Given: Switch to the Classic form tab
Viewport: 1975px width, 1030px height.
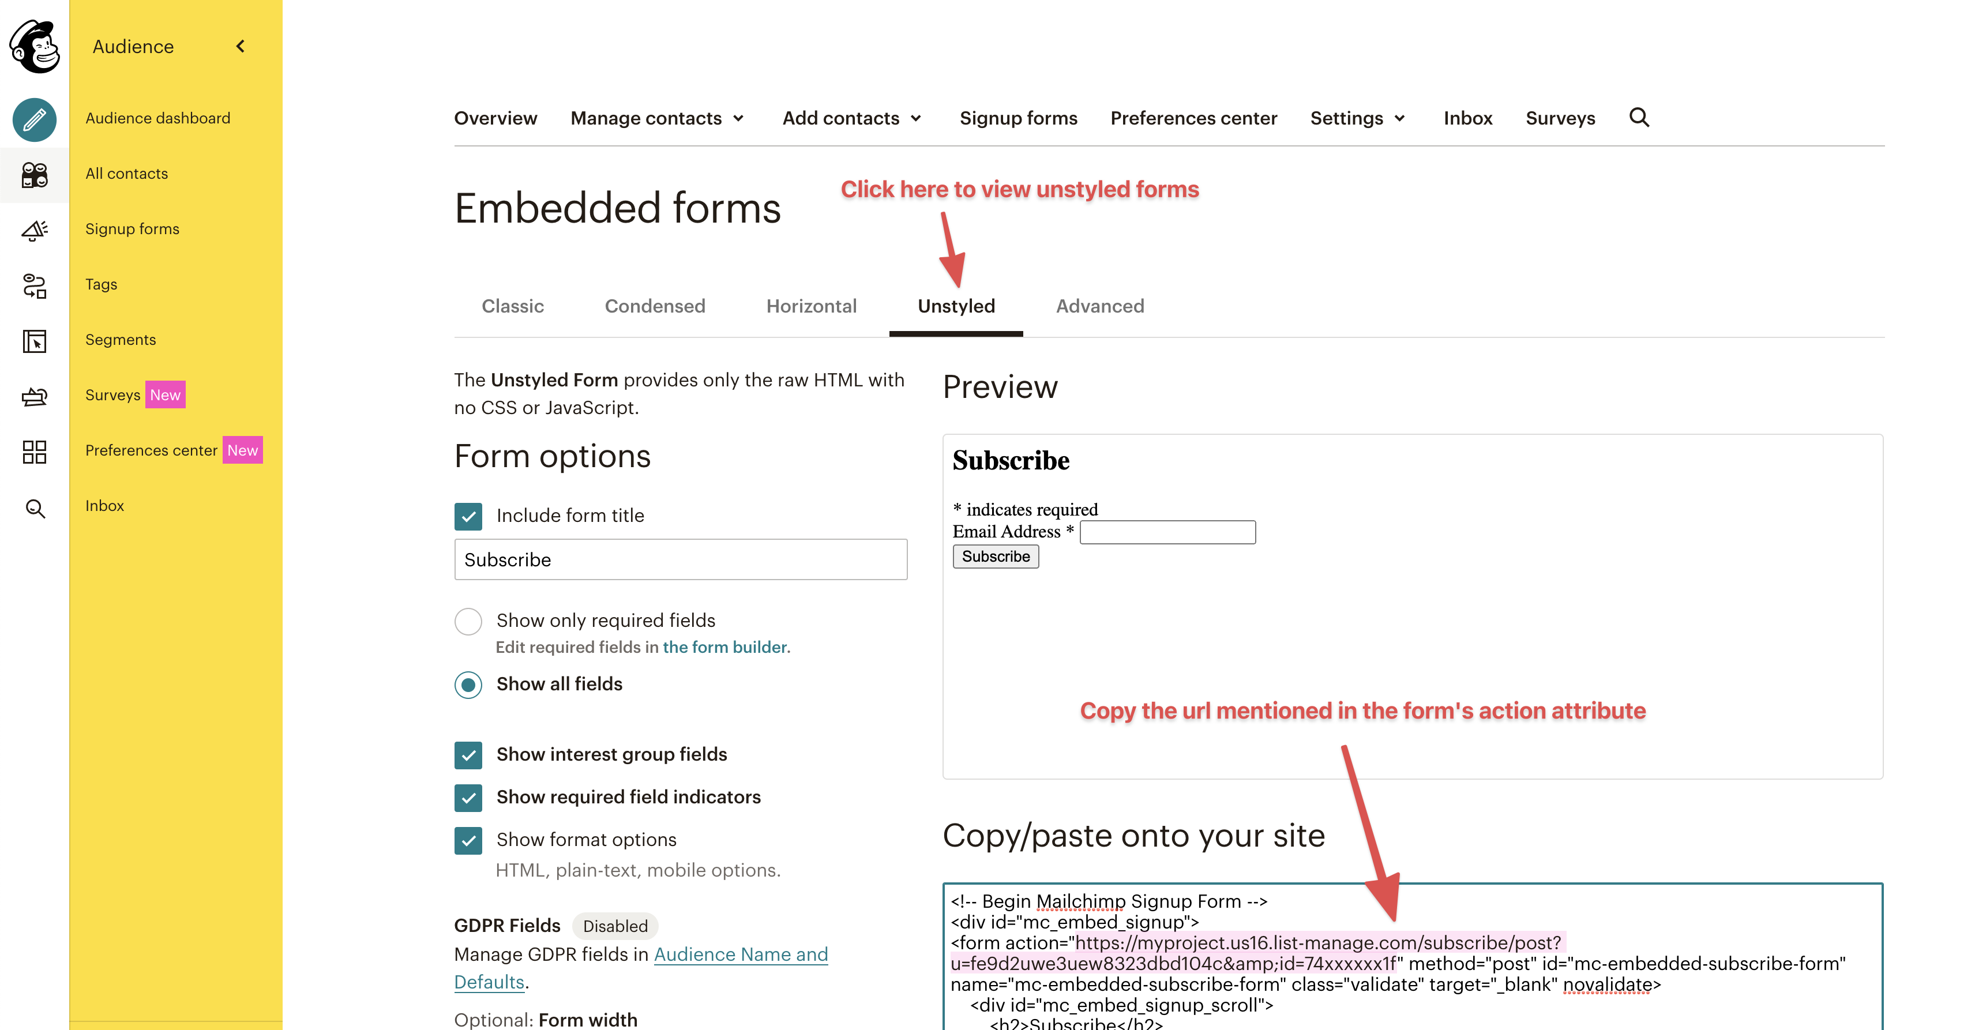Looking at the screenshot, I should (x=512, y=306).
